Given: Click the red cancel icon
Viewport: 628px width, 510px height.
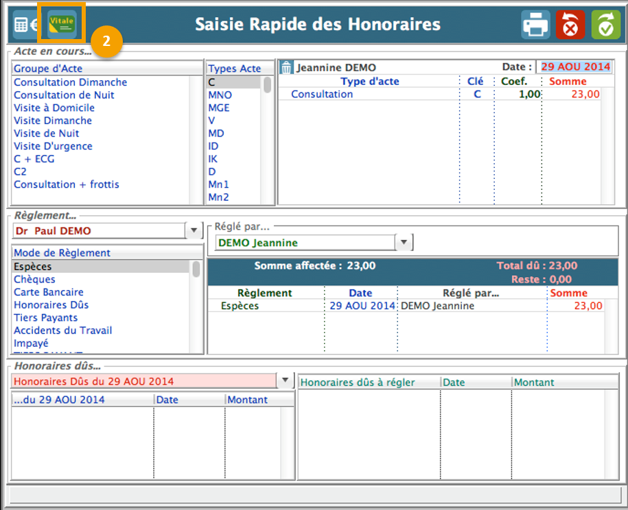Looking at the screenshot, I should pyautogui.click(x=570, y=25).
